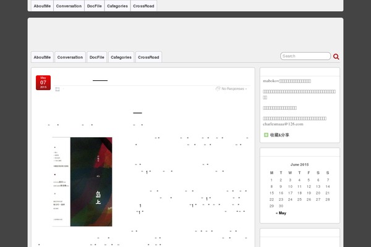Click calendar day 24

pos(290,199)
